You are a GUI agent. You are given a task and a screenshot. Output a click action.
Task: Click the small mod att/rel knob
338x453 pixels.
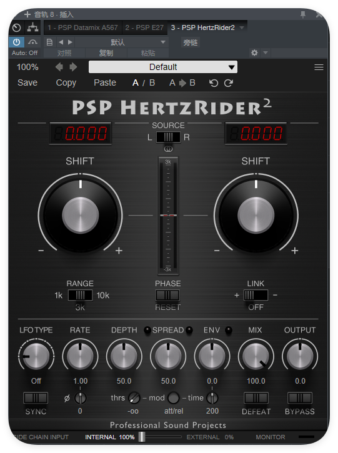coord(173,398)
